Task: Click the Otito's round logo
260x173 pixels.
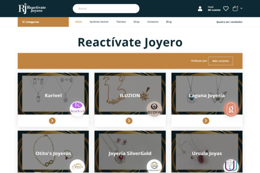Action: tap(77, 166)
